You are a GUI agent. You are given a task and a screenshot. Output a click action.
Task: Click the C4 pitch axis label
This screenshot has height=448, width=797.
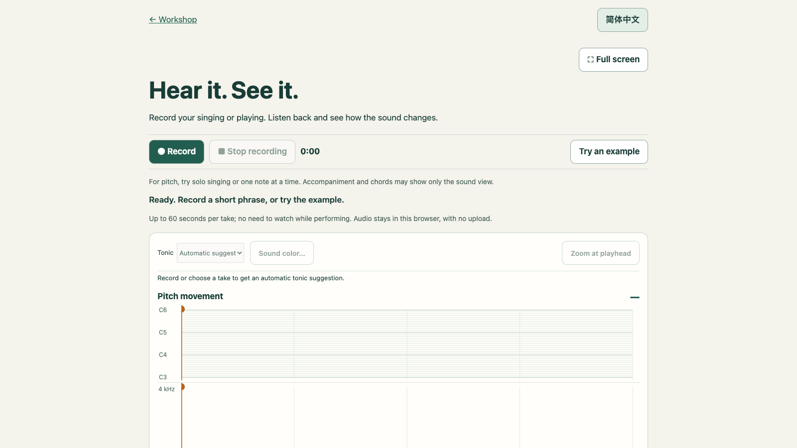(x=163, y=355)
